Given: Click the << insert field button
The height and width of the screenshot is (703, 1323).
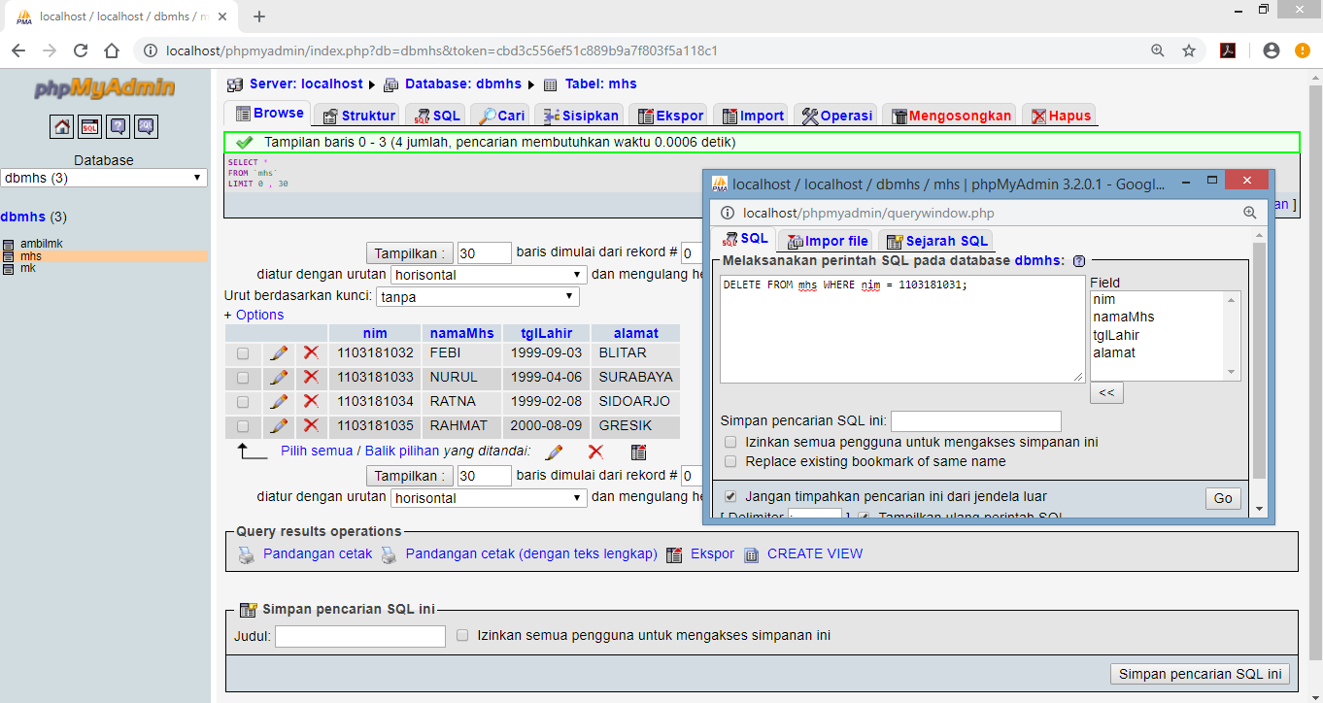Looking at the screenshot, I should coord(1106,393).
